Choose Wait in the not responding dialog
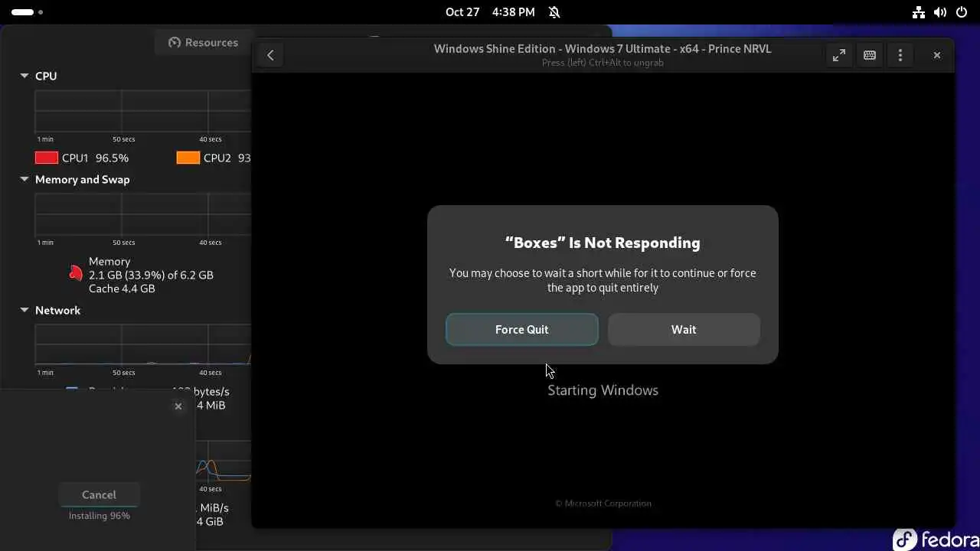This screenshot has width=980, height=551. pos(684,329)
